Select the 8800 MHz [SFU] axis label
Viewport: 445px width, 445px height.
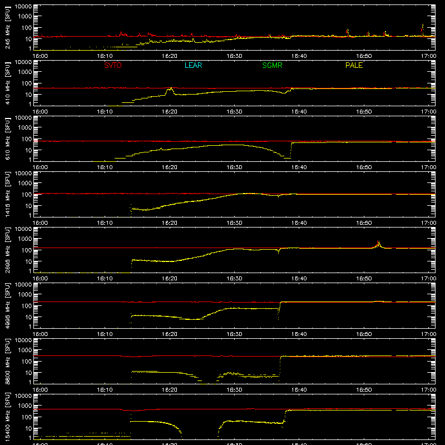8,361
